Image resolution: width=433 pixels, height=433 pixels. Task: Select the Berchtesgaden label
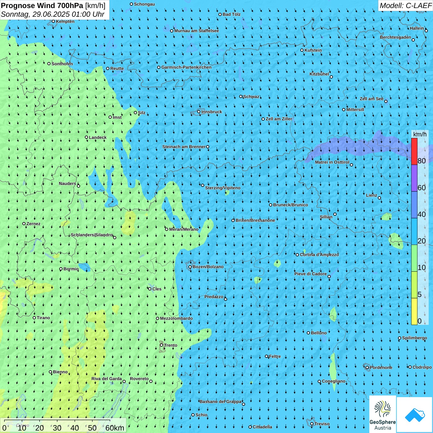tap(396, 37)
